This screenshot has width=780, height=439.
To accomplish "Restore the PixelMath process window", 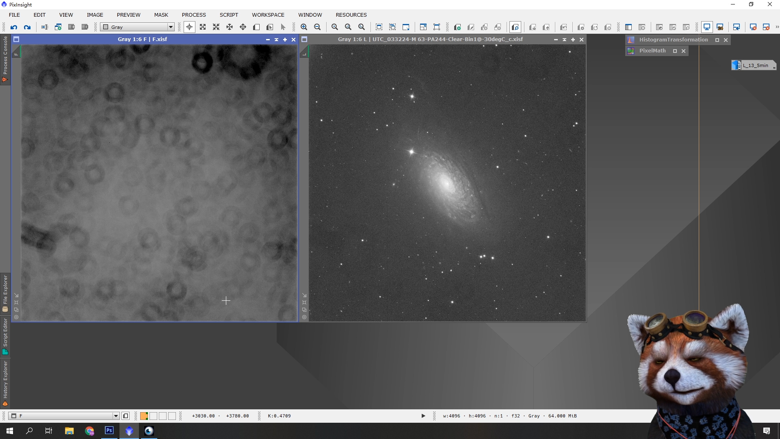I will [x=675, y=51].
